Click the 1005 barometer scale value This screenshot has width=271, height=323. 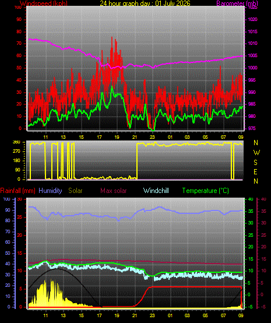tap(253, 55)
